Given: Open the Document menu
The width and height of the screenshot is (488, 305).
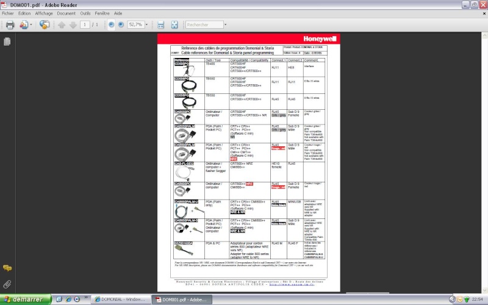Looking at the screenshot, I should [x=66, y=13].
